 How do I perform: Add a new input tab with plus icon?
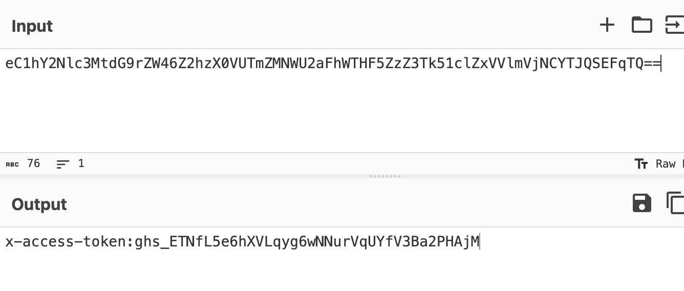click(x=607, y=25)
